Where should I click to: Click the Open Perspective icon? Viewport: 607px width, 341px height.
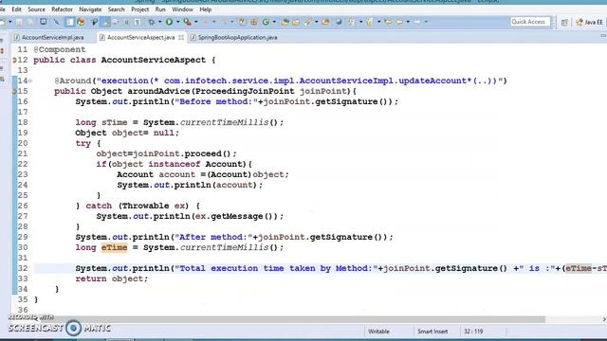pyautogui.click(x=564, y=22)
